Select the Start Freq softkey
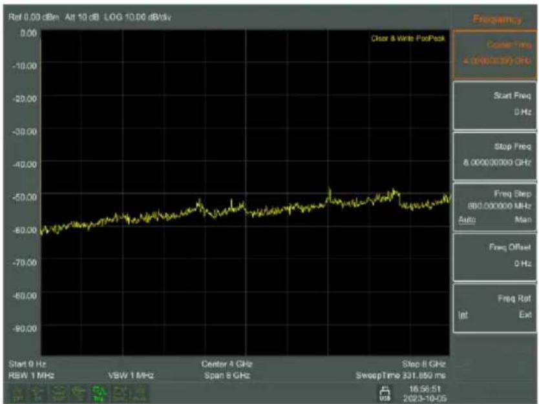The width and height of the screenshot is (539, 404). point(494,106)
